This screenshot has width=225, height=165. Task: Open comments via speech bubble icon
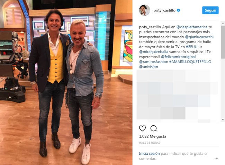[x=153, y=128]
